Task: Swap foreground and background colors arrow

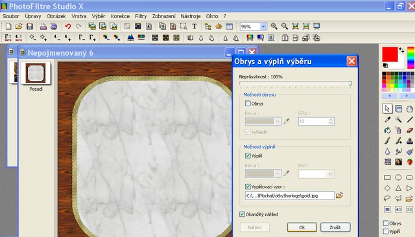Action: [x=401, y=50]
